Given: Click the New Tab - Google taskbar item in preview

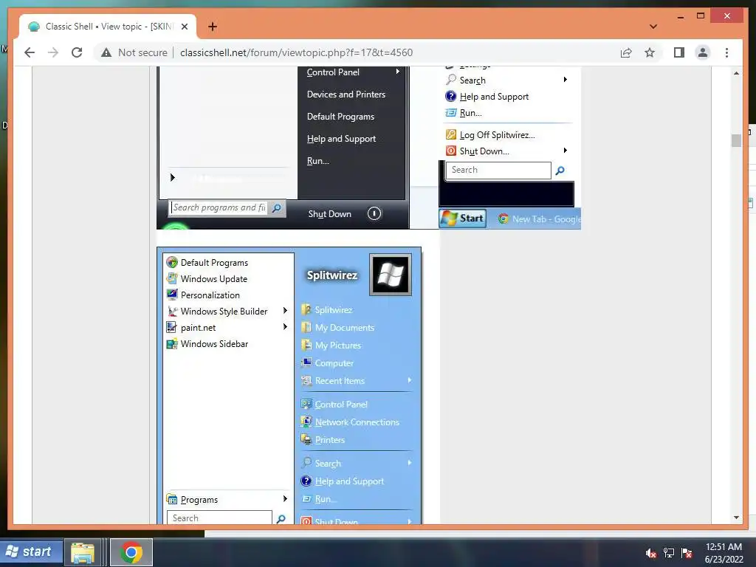Looking at the screenshot, I should pyautogui.click(x=539, y=219).
